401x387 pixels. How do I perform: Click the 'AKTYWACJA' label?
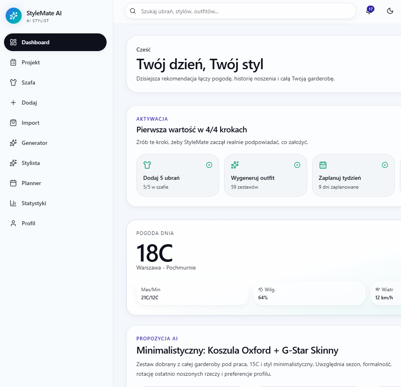(x=152, y=119)
